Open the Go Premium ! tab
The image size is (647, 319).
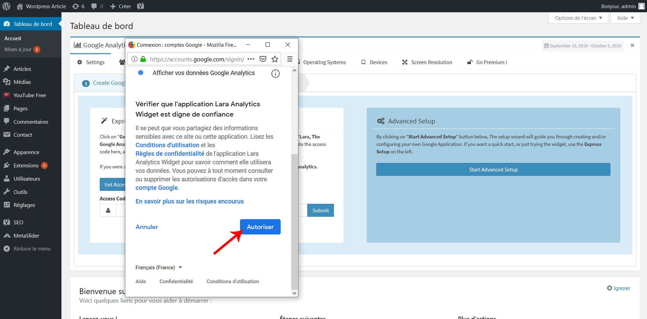click(x=487, y=62)
